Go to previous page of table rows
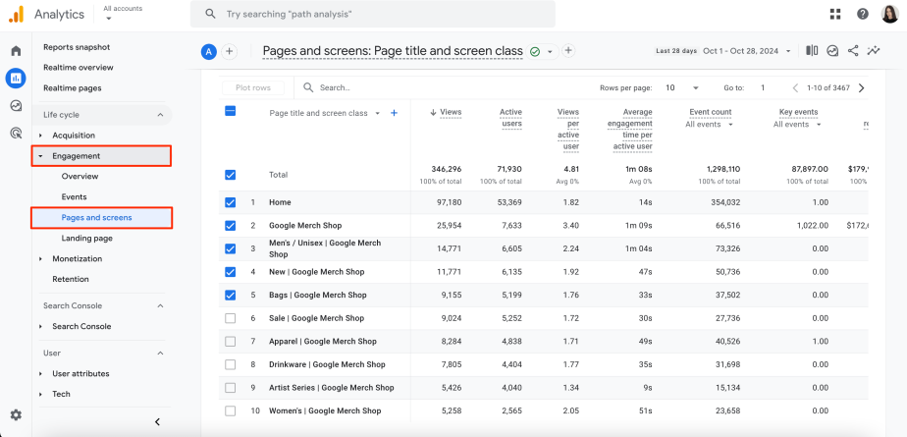907x437 pixels. (x=795, y=88)
